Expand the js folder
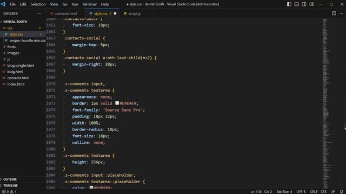The width and height of the screenshot is (346, 194). tap(9, 59)
